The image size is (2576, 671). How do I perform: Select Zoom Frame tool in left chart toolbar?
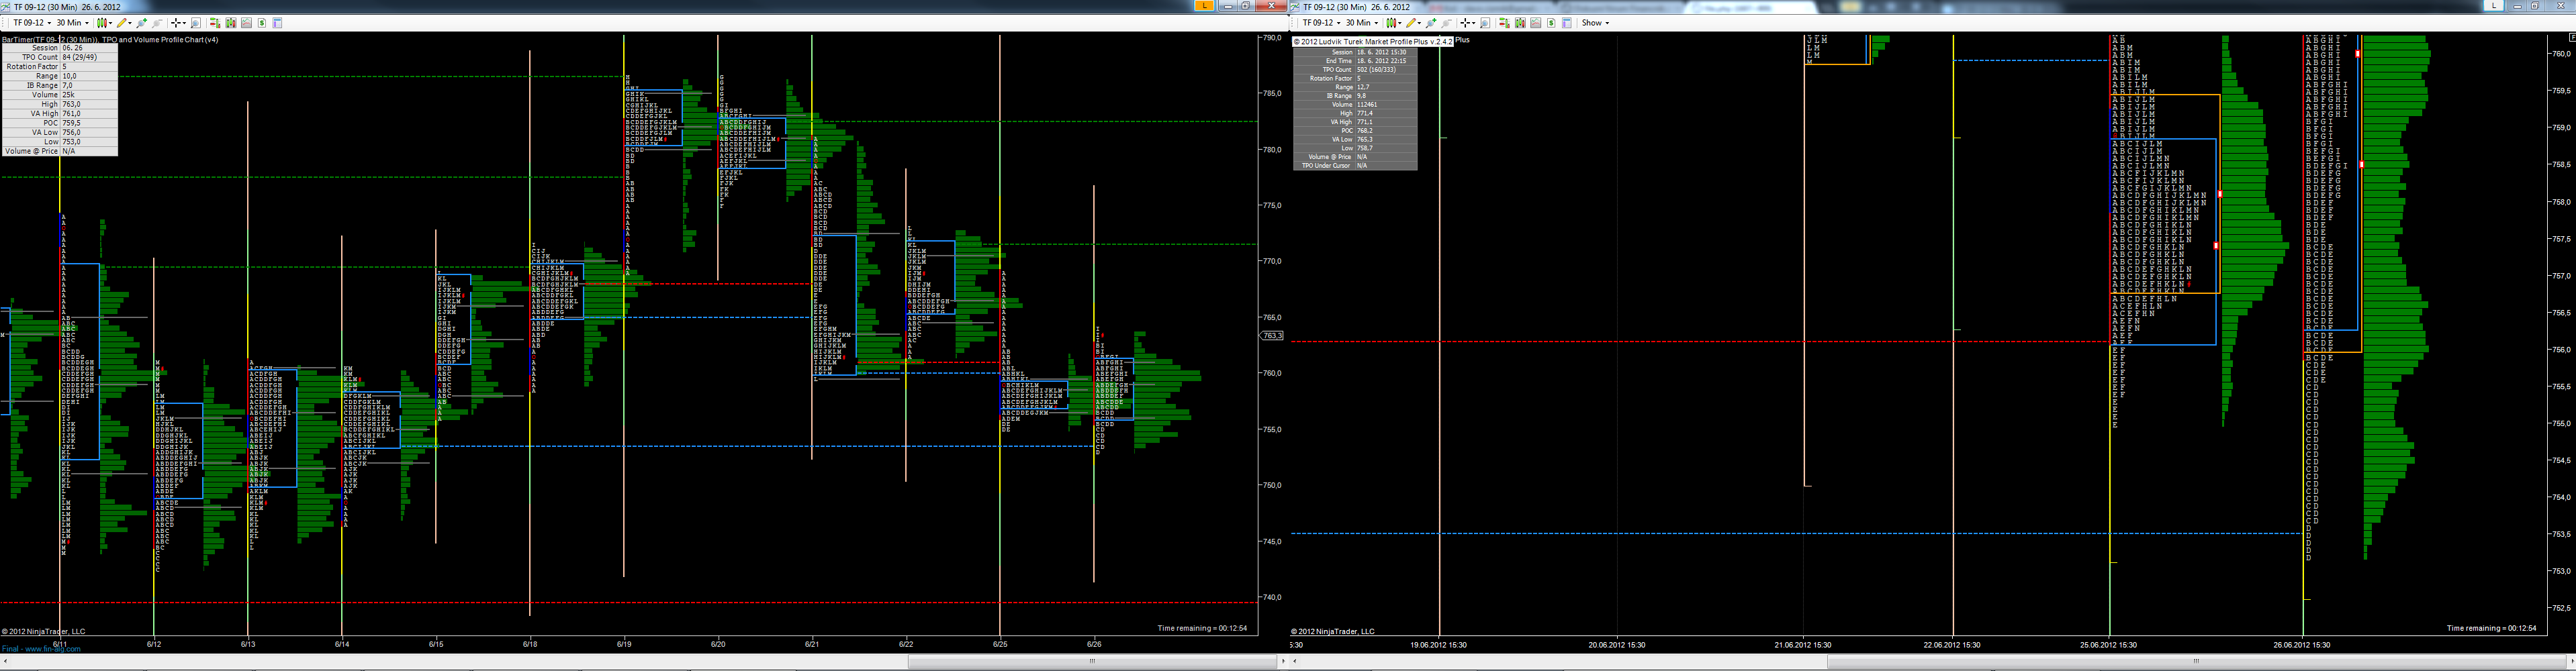pyautogui.click(x=196, y=23)
